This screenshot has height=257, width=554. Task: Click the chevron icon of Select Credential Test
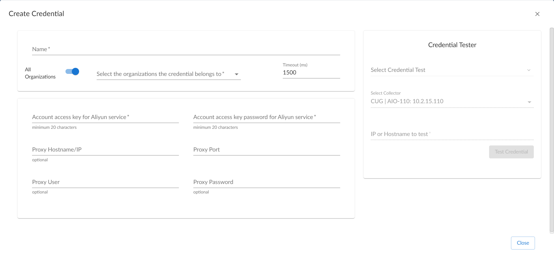(529, 70)
